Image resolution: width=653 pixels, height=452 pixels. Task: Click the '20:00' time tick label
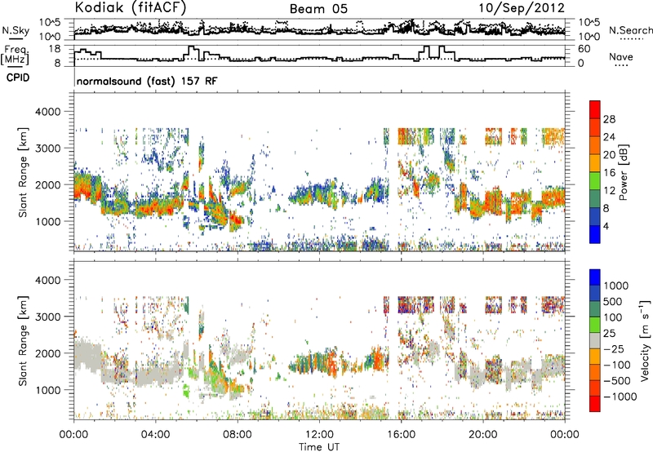(483, 435)
